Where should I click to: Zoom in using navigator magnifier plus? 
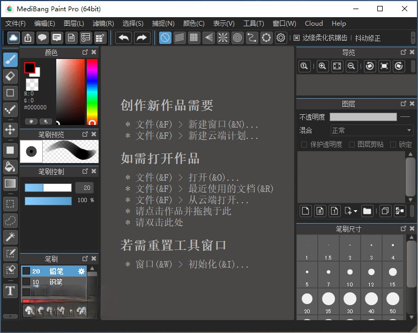coord(322,66)
